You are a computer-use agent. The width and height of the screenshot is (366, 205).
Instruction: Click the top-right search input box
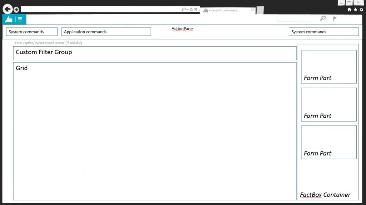[x=302, y=19]
